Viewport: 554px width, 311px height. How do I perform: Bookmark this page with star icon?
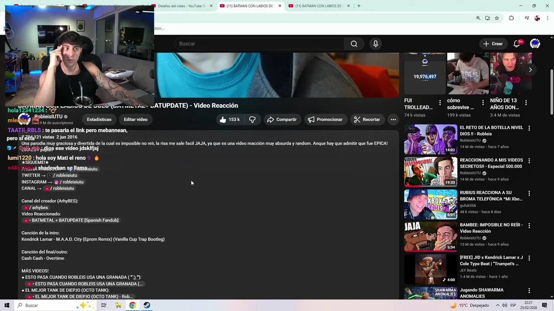pos(497,18)
